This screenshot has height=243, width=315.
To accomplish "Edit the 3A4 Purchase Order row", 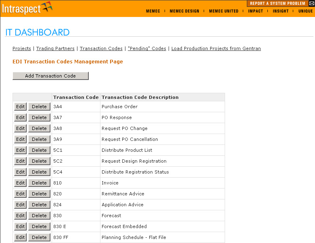I will pyautogui.click(x=20, y=107).
